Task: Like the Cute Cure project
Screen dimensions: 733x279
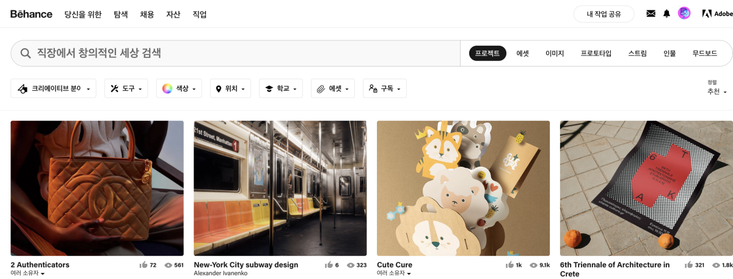Action: coord(510,265)
